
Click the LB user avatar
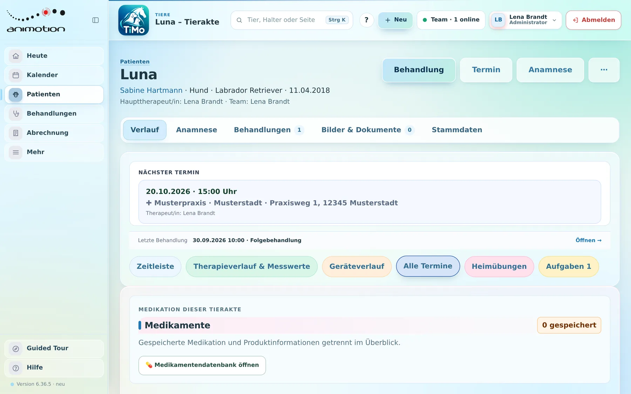point(498,20)
